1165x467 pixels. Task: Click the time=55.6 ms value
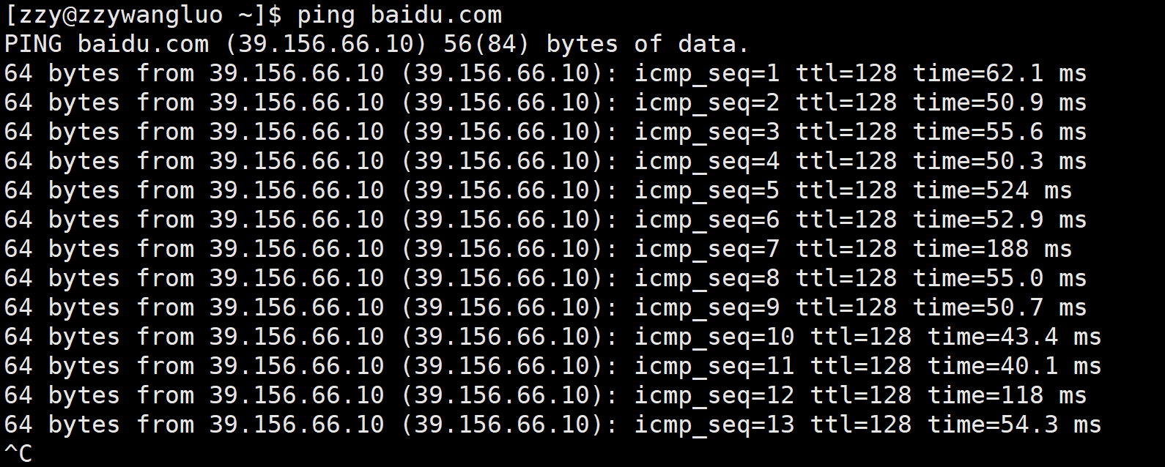[999, 133]
